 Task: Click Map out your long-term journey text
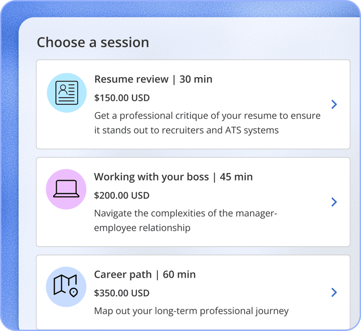point(192,311)
